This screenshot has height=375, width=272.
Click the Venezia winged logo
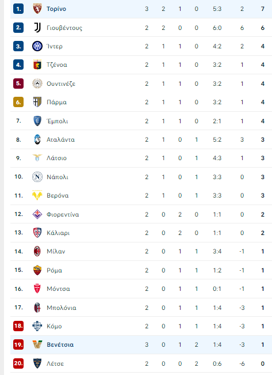pyautogui.click(x=37, y=344)
